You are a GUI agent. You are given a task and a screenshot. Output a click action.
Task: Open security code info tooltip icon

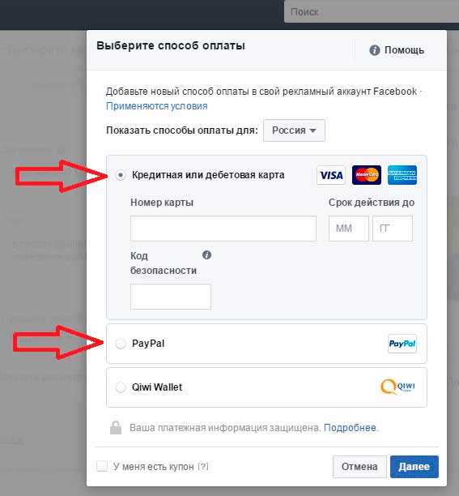pyautogui.click(x=206, y=255)
